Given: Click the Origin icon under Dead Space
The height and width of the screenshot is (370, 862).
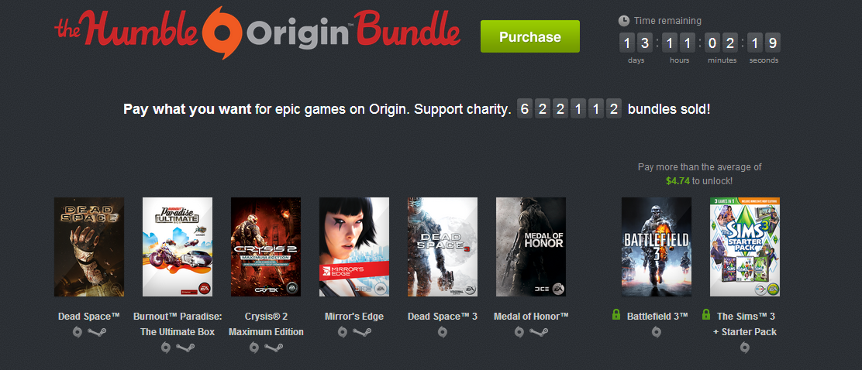Looking at the screenshot, I should 78,332.
